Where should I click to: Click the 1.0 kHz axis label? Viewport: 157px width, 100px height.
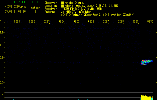[x=2, y=45]
